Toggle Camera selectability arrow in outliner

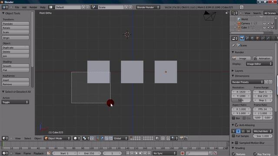pyautogui.click(x=268, y=23)
